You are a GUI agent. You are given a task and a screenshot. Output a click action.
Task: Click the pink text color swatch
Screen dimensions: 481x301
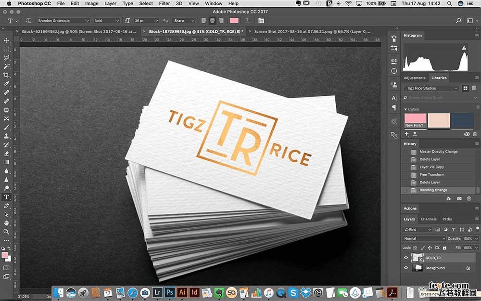point(234,21)
